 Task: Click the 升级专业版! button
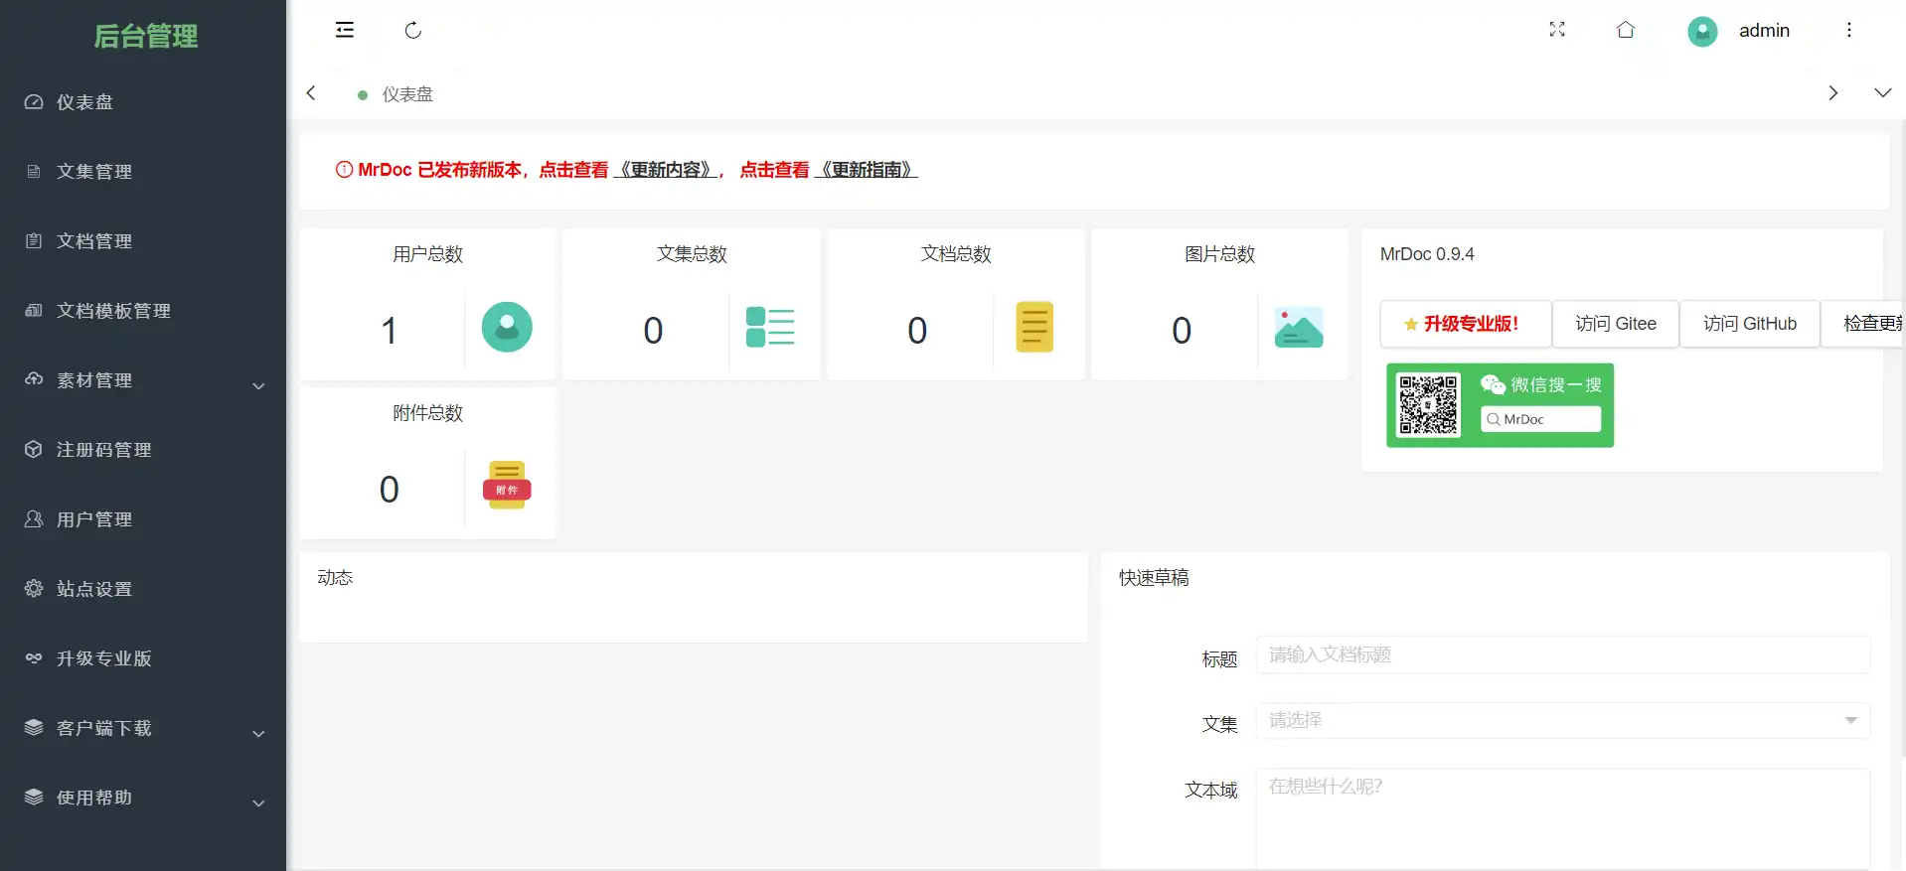click(1465, 324)
